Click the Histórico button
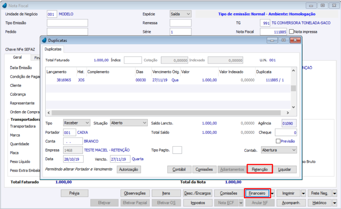Screen dimensions: 341x209 [319, 203]
